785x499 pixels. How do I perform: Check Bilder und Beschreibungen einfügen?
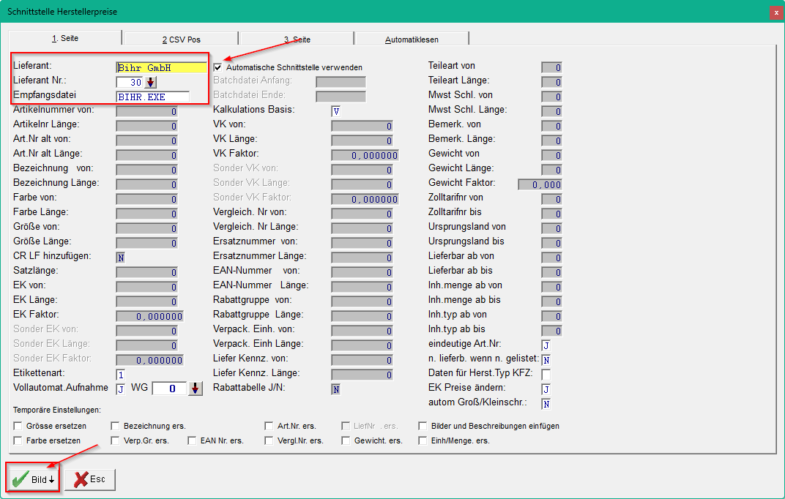[x=423, y=426]
